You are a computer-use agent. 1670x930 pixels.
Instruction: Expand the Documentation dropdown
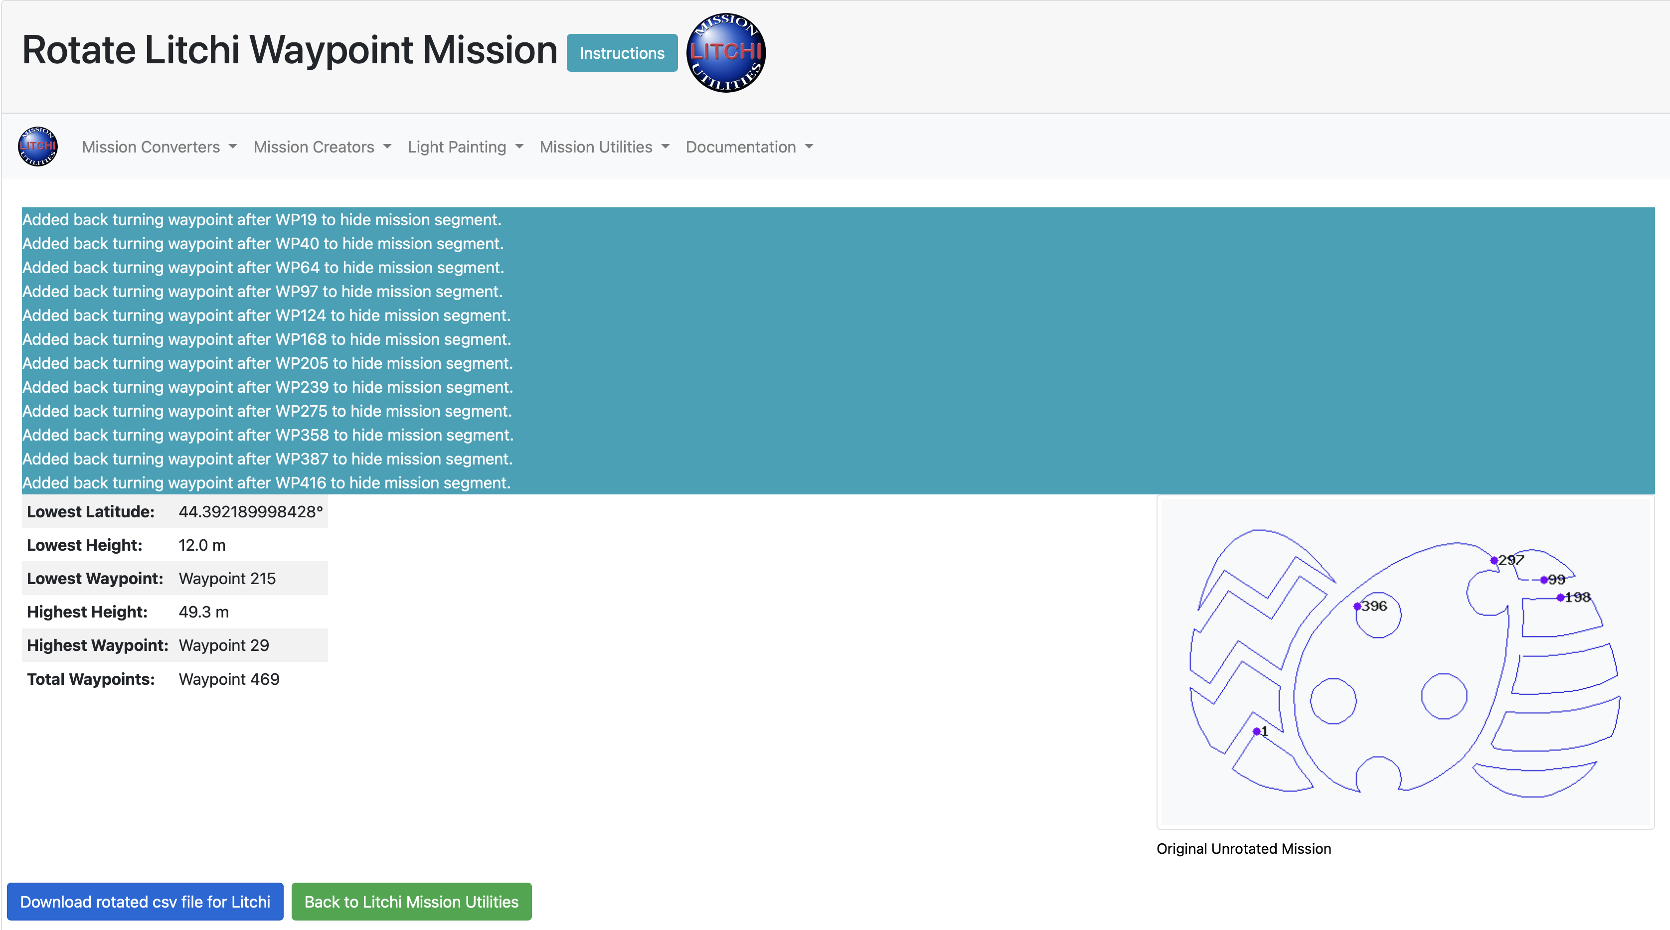(x=749, y=147)
